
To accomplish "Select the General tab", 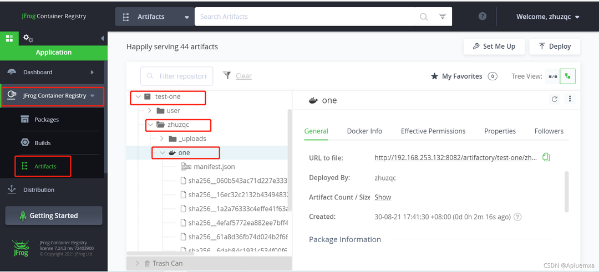I will point(316,131).
